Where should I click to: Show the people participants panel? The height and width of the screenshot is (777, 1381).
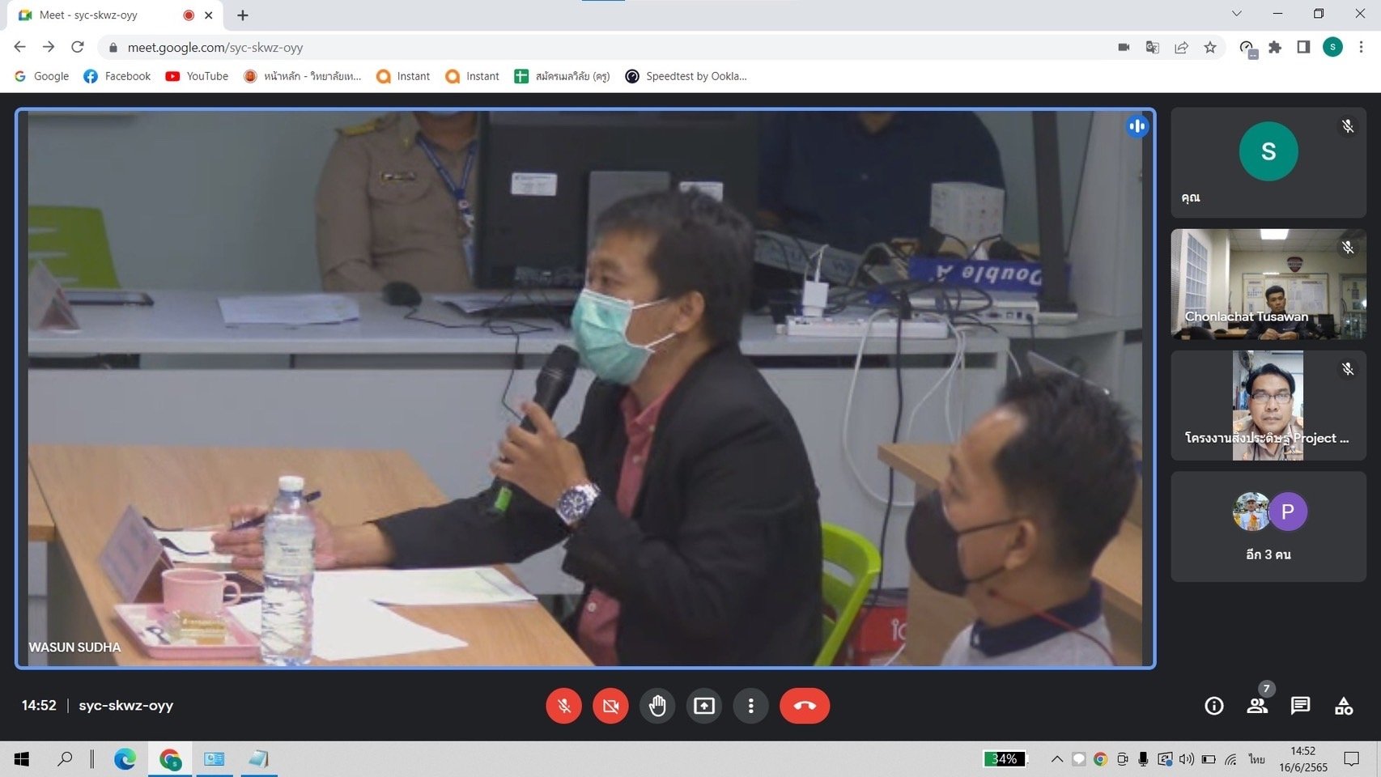click(x=1257, y=706)
